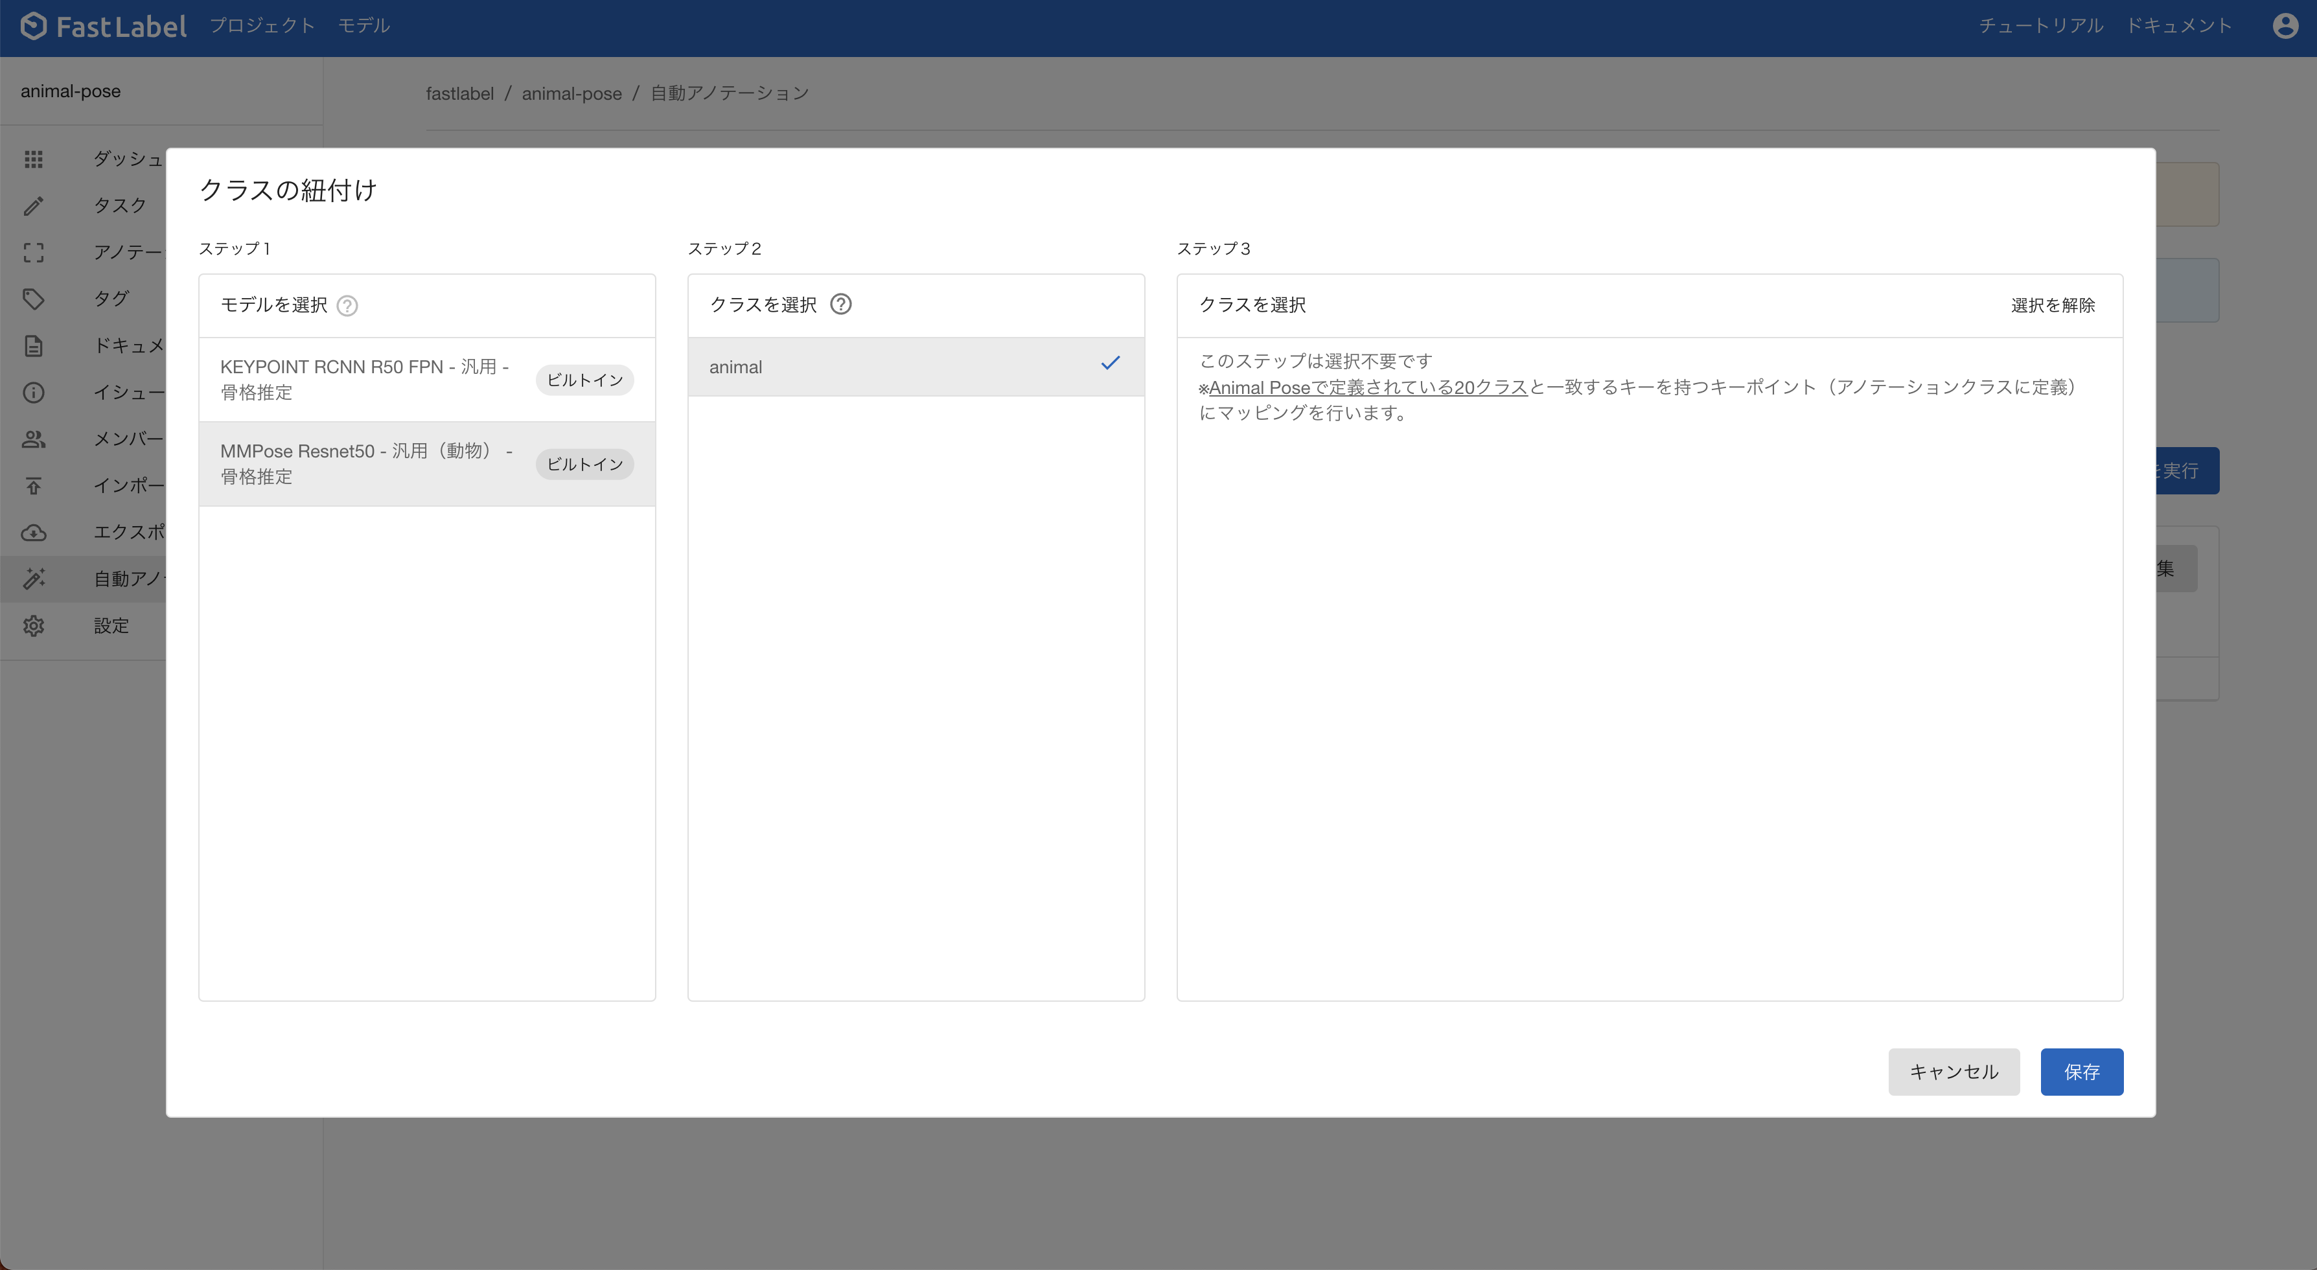Open the user account avatar icon

coord(2285,26)
